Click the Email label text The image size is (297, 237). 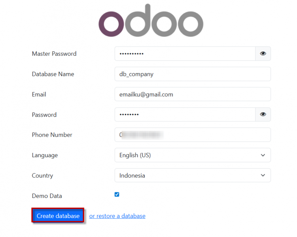point(39,94)
